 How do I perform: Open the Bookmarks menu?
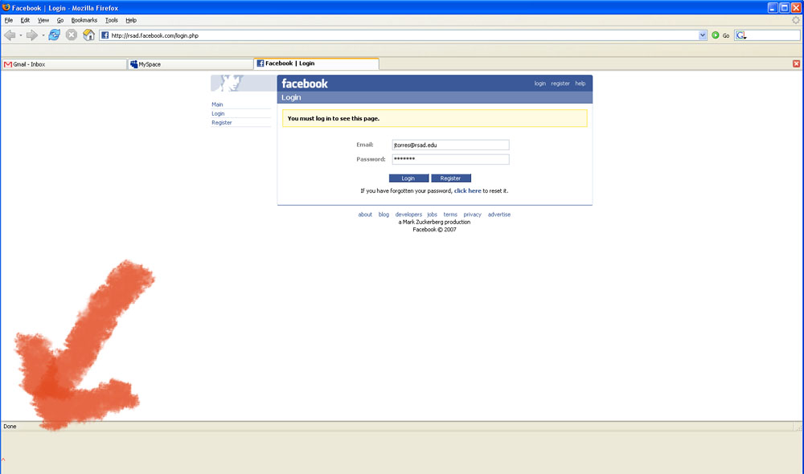point(84,21)
